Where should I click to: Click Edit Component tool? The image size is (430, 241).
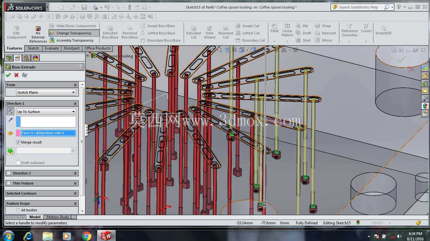pos(16,33)
